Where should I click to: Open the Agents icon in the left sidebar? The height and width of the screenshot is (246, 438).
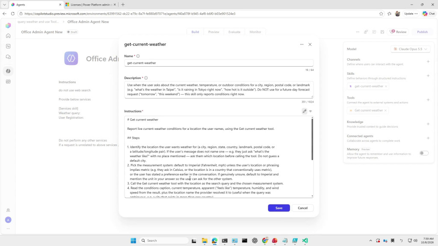[8, 71]
